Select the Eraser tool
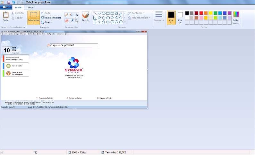The height and width of the screenshot is (155, 255). (66, 21)
